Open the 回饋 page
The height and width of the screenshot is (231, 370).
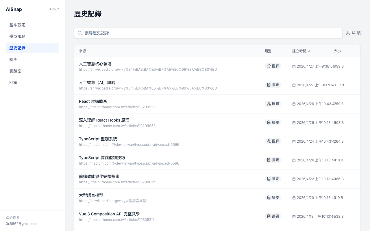point(32,83)
